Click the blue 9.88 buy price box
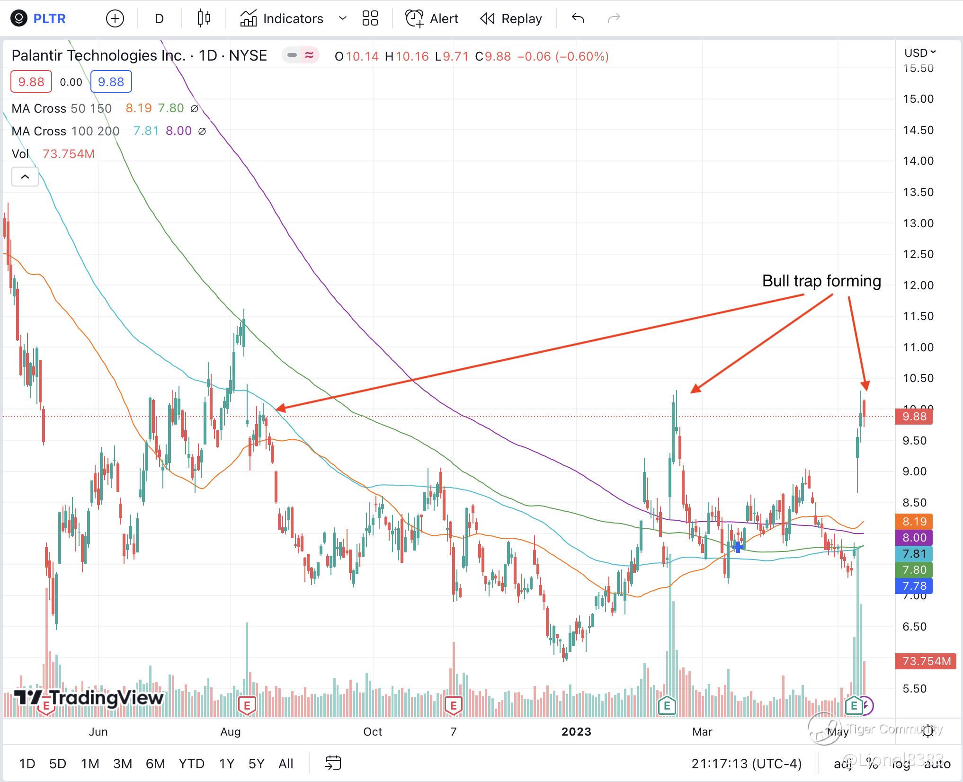This screenshot has width=963, height=782. point(111,82)
